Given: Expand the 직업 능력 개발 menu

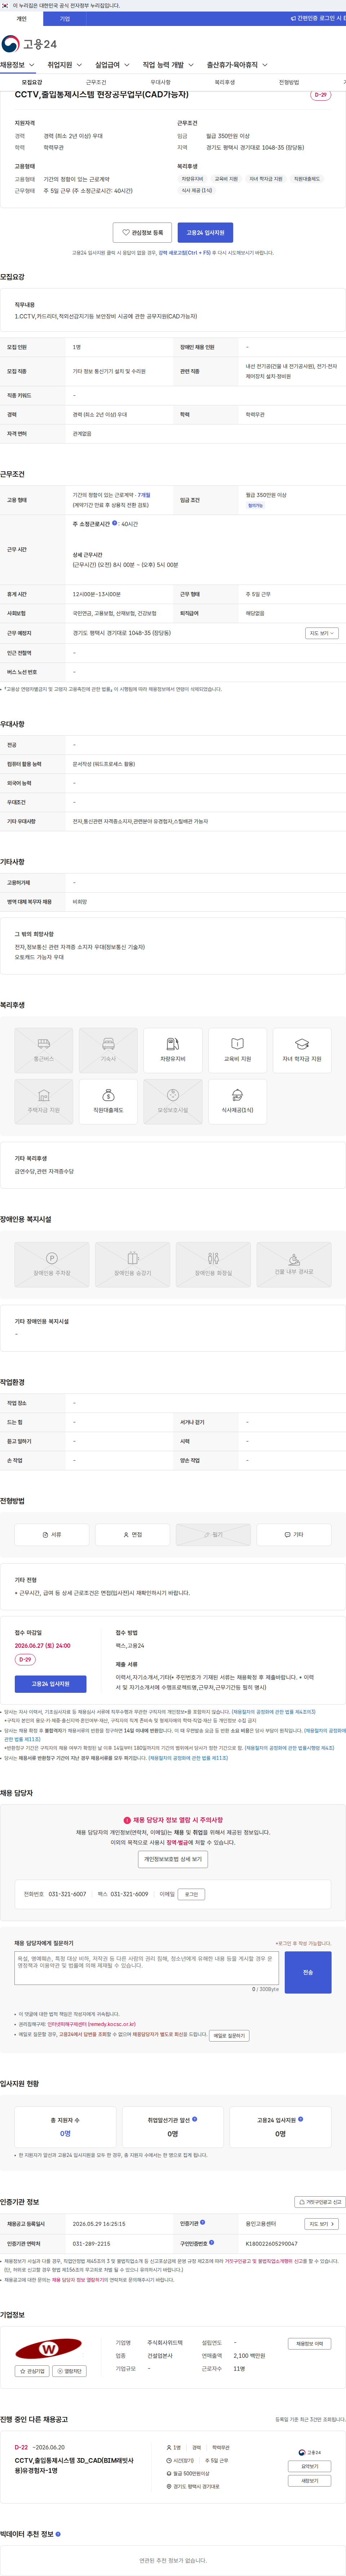Looking at the screenshot, I should point(168,65).
